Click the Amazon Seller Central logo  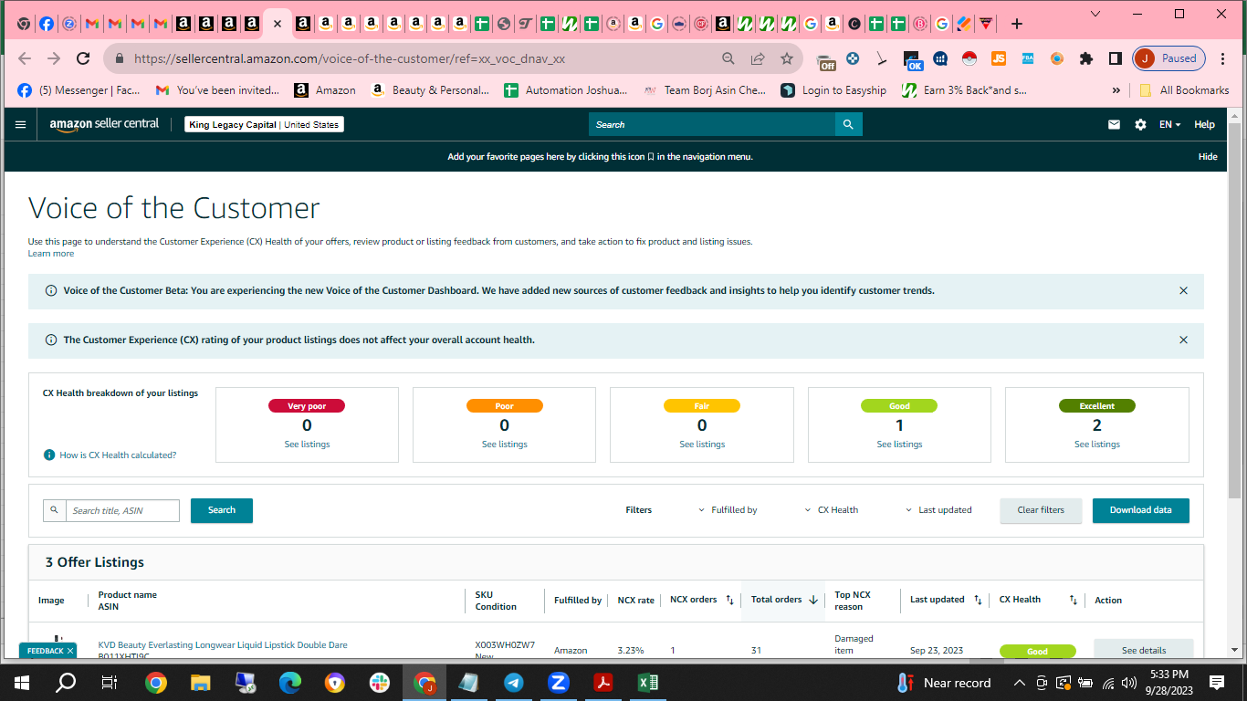click(x=104, y=124)
